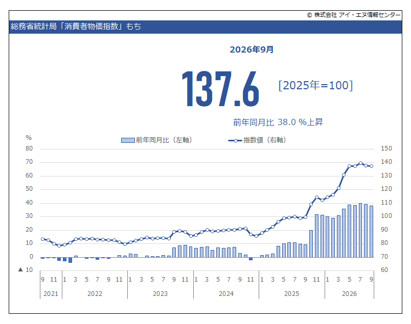This screenshot has height=324, width=411.
Task: Click the final line data point for 2026年9月
Action: (372, 166)
